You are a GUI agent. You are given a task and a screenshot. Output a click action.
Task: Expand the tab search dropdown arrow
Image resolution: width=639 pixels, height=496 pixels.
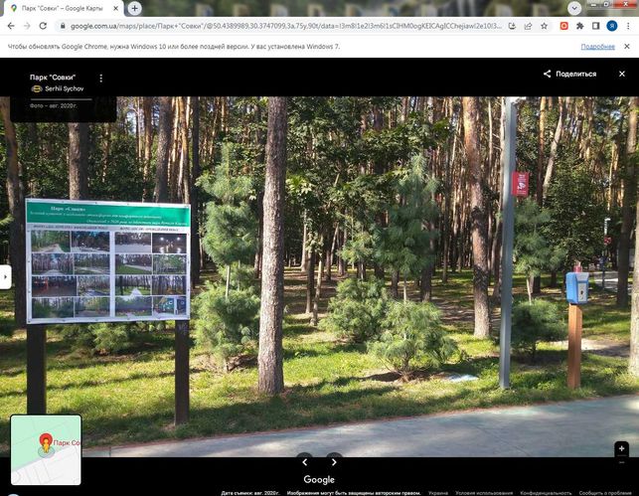tap(574, 8)
